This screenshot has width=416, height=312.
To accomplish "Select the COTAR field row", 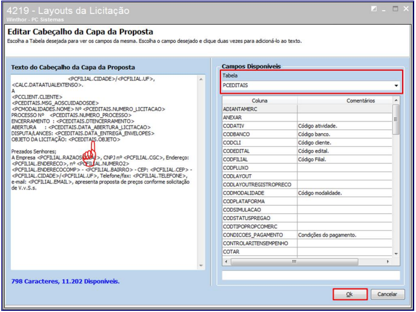I will click(x=307, y=252).
